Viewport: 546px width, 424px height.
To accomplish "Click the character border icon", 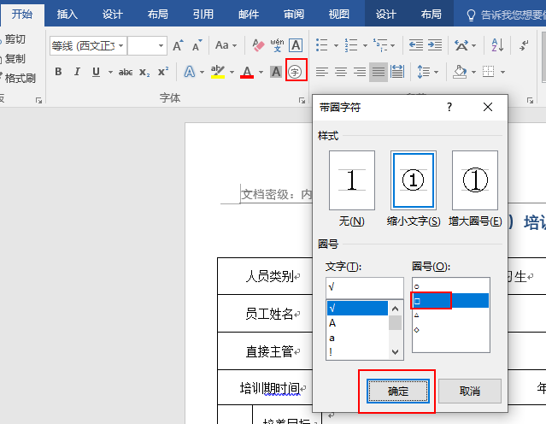I will point(296,45).
